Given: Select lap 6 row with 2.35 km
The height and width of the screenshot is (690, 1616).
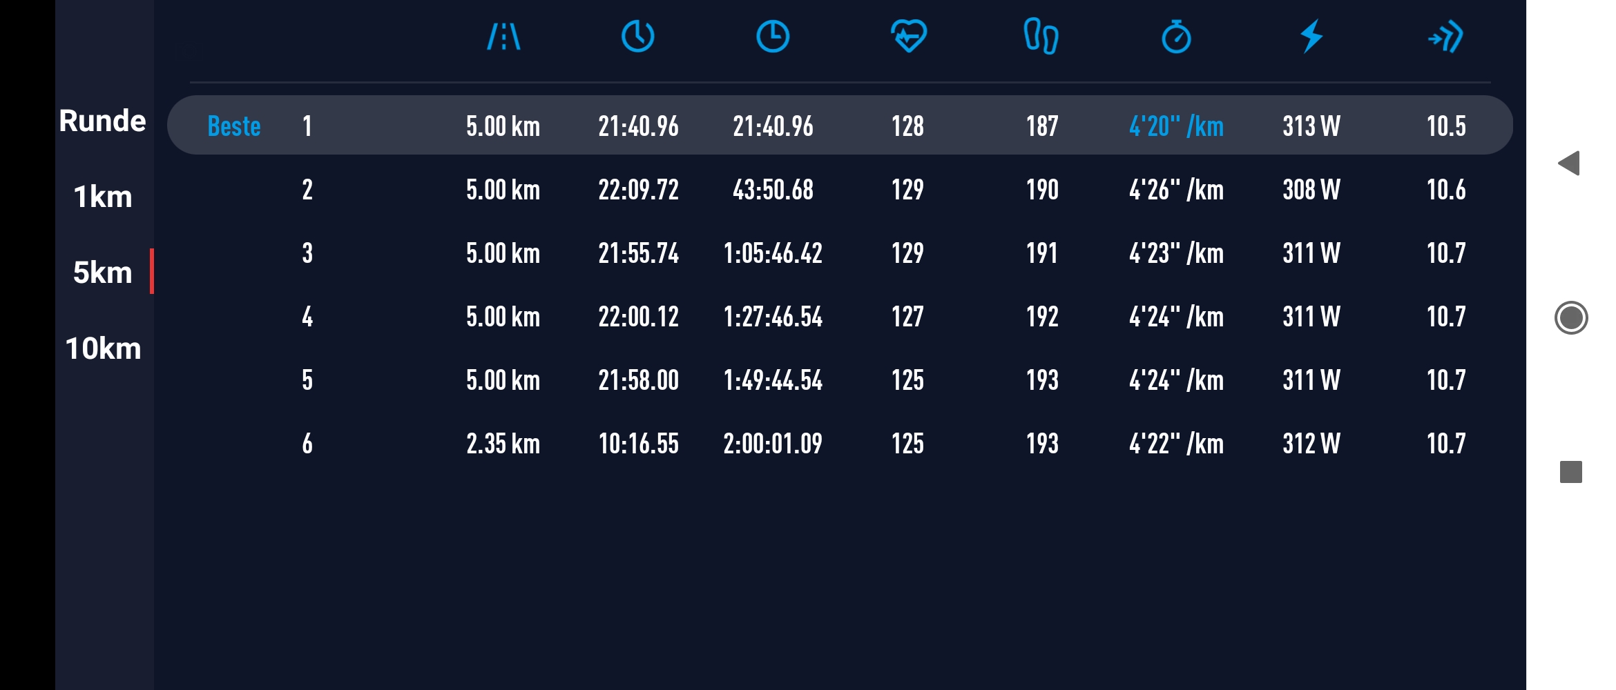Looking at the screenshot, I should pyautogui.click(x=839, y=444).
